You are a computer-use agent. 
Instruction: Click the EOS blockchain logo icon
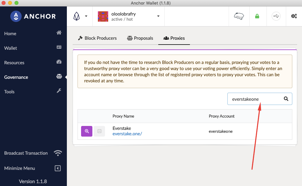point(77,16)
